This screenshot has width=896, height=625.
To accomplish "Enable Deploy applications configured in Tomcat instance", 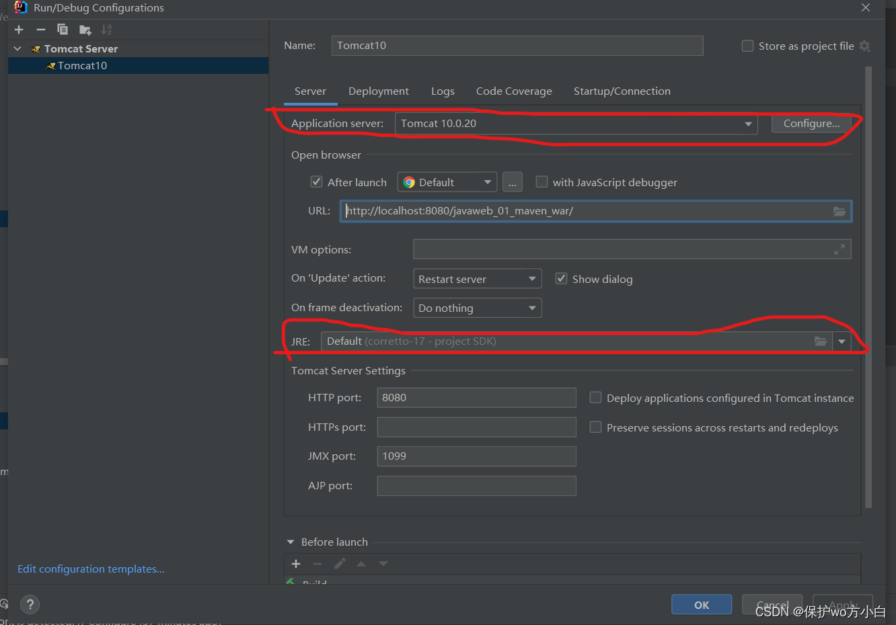I will tap(595, 398).
